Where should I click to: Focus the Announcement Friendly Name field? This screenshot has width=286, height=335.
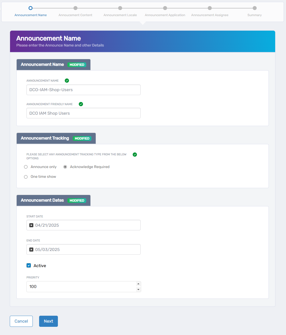[x=83, y=113]
